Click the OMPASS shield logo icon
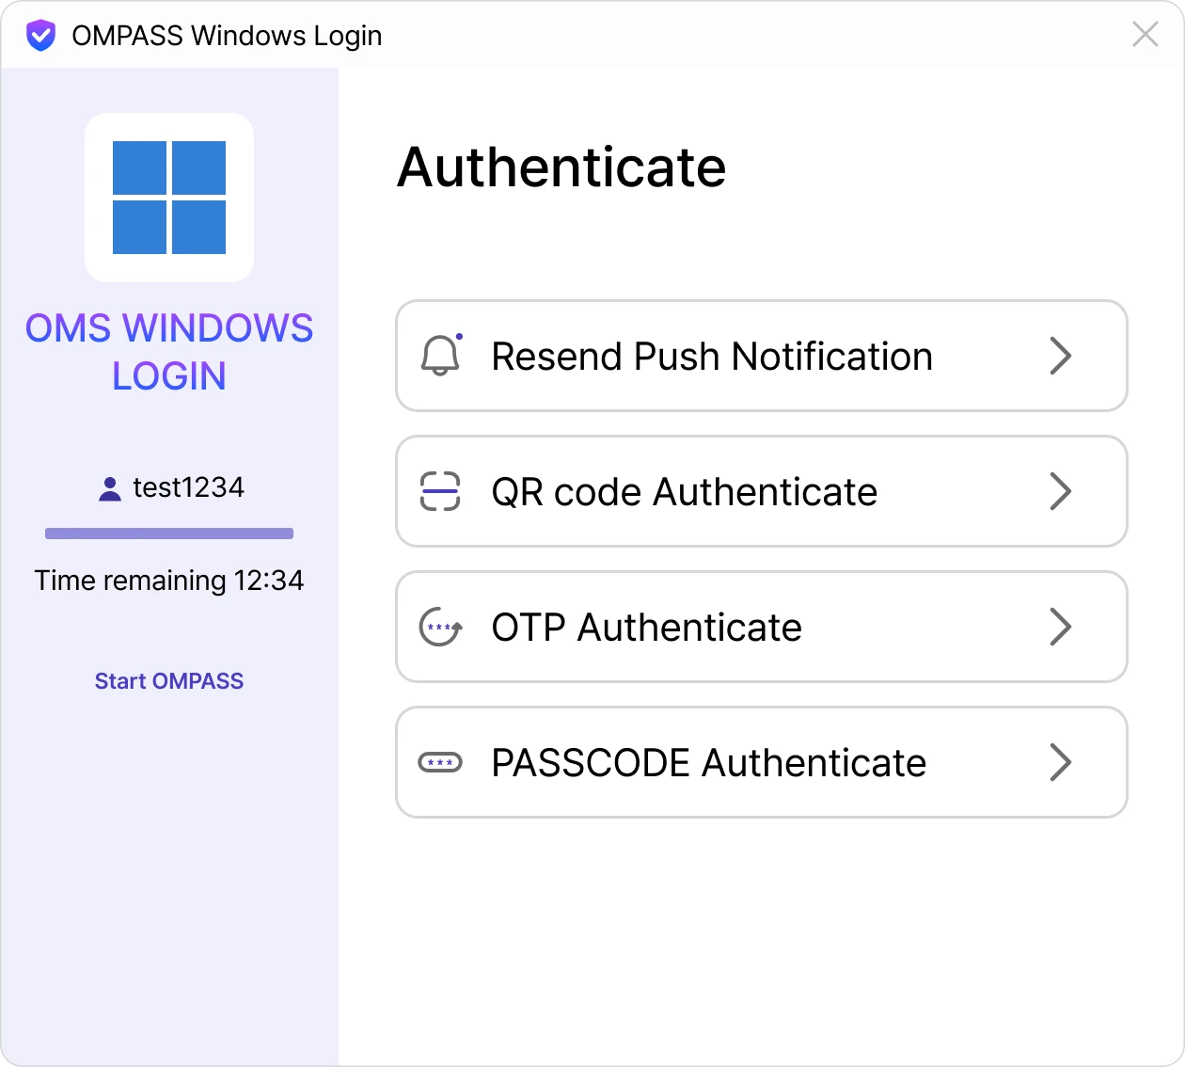Image resolution: width=1185 pixels, height=1067 pixels. pos(41,36)
